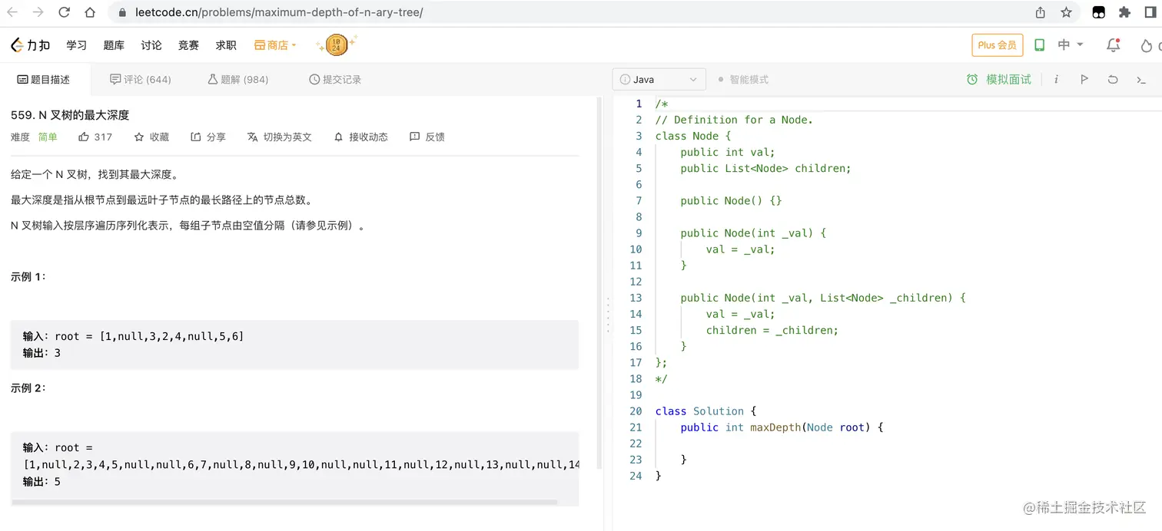Click the reset code icon

(x=1113, y=80)
